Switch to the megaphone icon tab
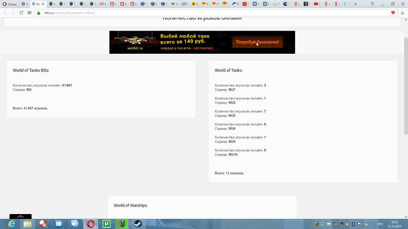The width and height of the screenshot is (408, 229). coord(184,4)
